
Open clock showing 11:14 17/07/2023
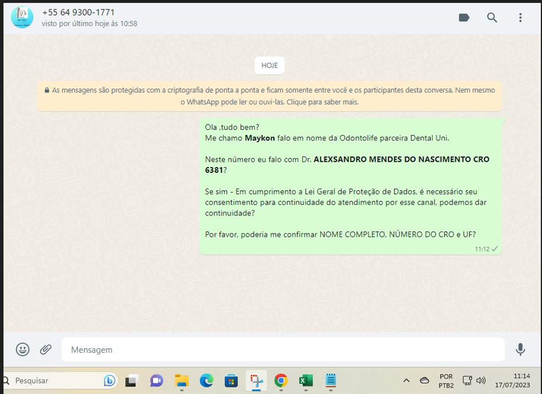pos(512,381)
